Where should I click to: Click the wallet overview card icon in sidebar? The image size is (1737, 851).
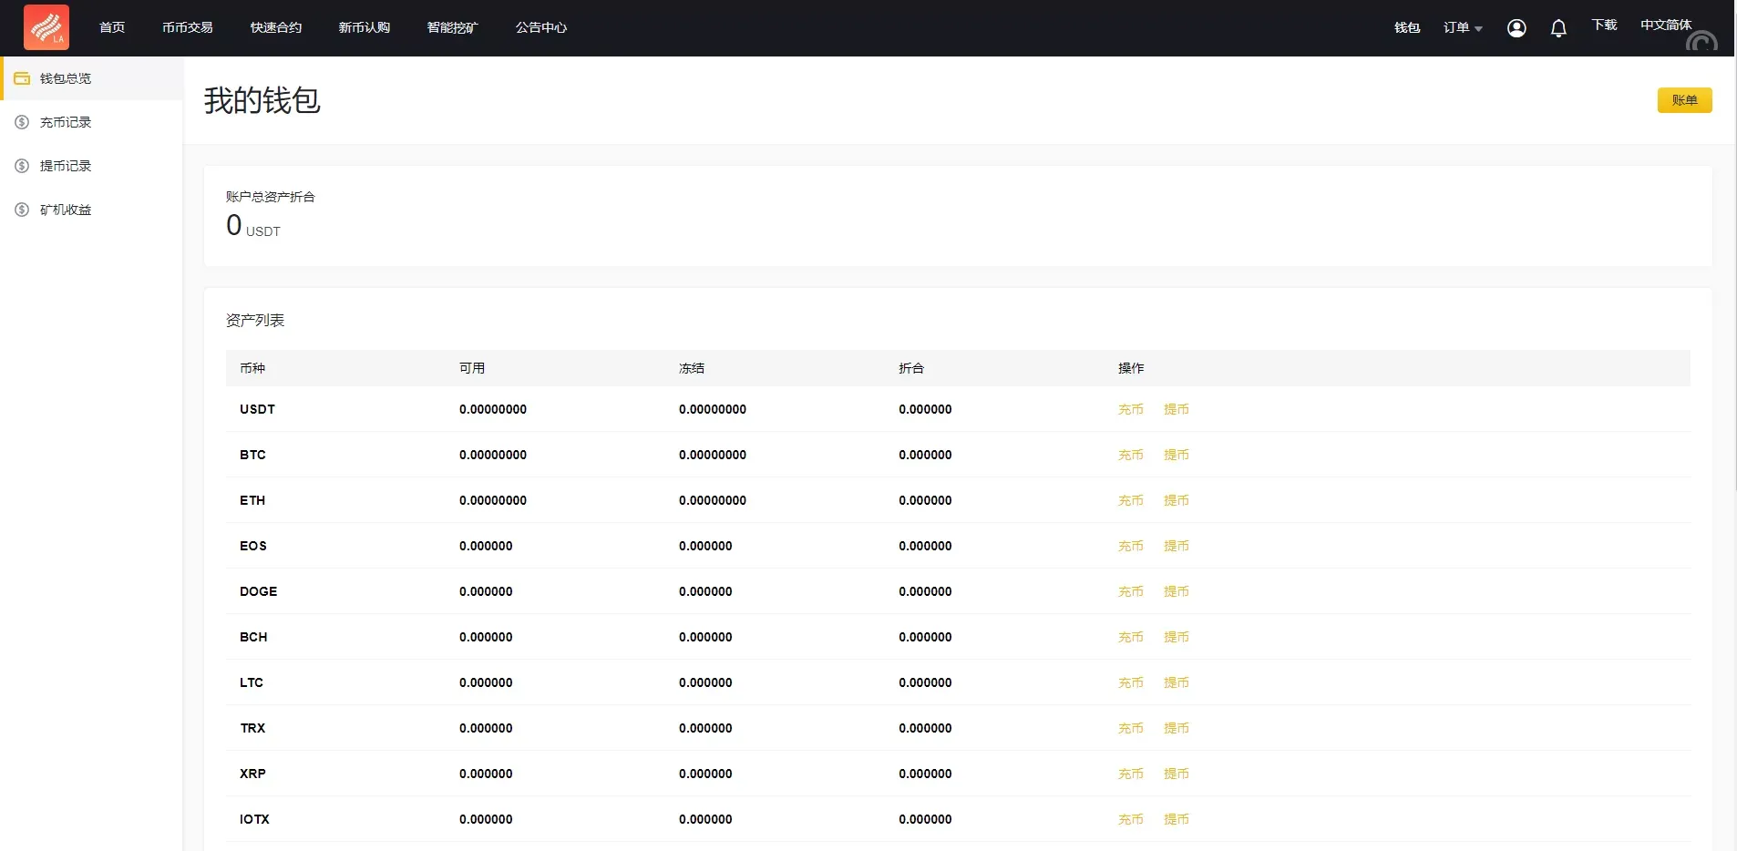[x=22, y=78]
